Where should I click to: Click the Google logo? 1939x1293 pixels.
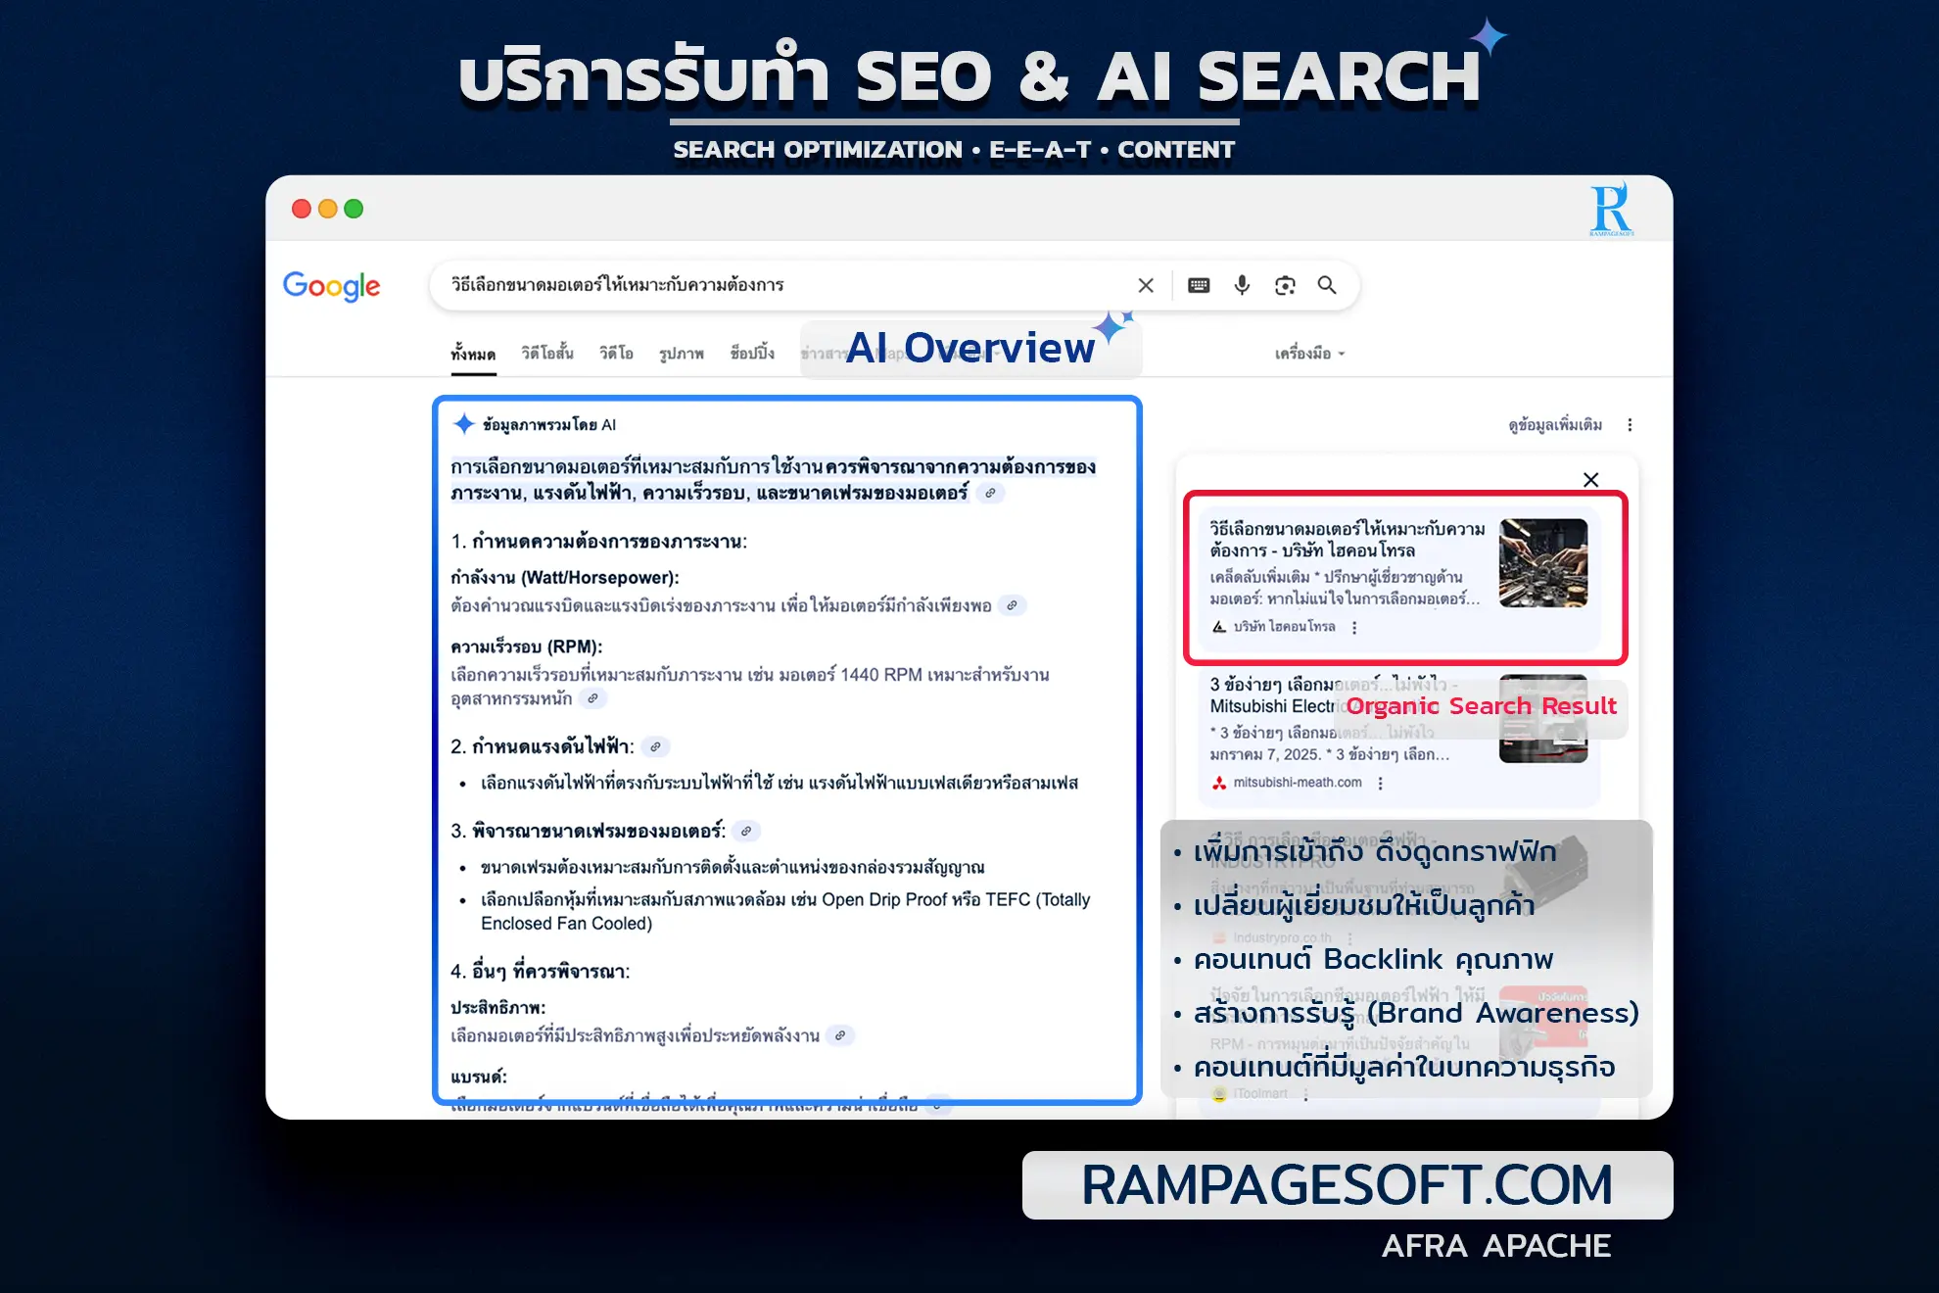pos(331,286)
